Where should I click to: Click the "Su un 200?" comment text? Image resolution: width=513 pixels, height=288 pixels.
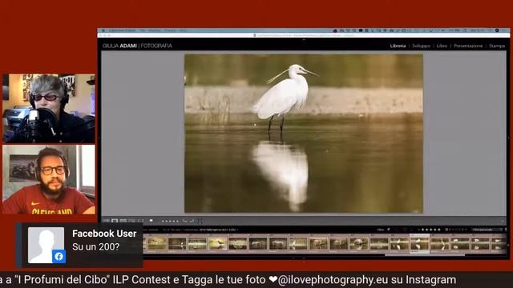tap(96, 247)
